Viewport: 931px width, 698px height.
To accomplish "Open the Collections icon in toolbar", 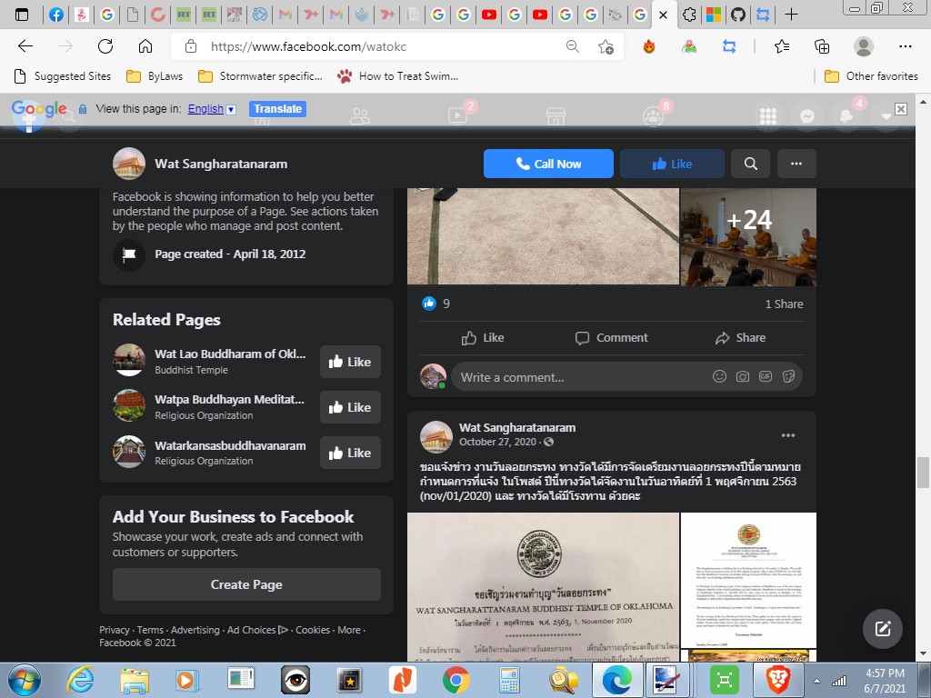I will (822, 46).
